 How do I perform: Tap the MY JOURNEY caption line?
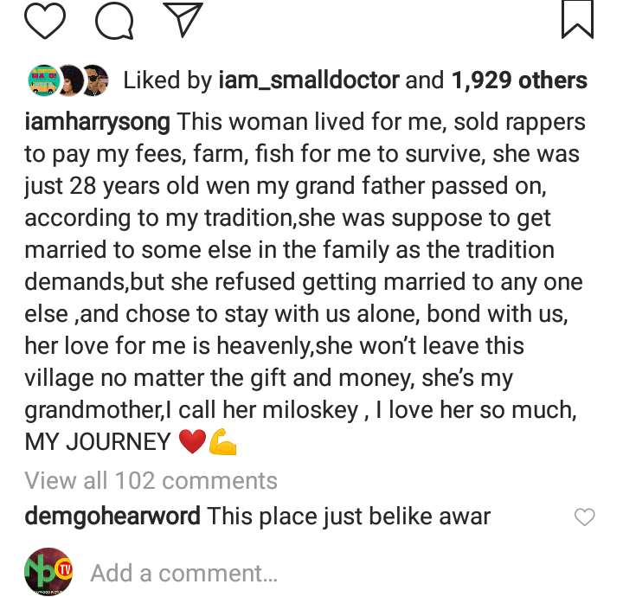(98, 442)
